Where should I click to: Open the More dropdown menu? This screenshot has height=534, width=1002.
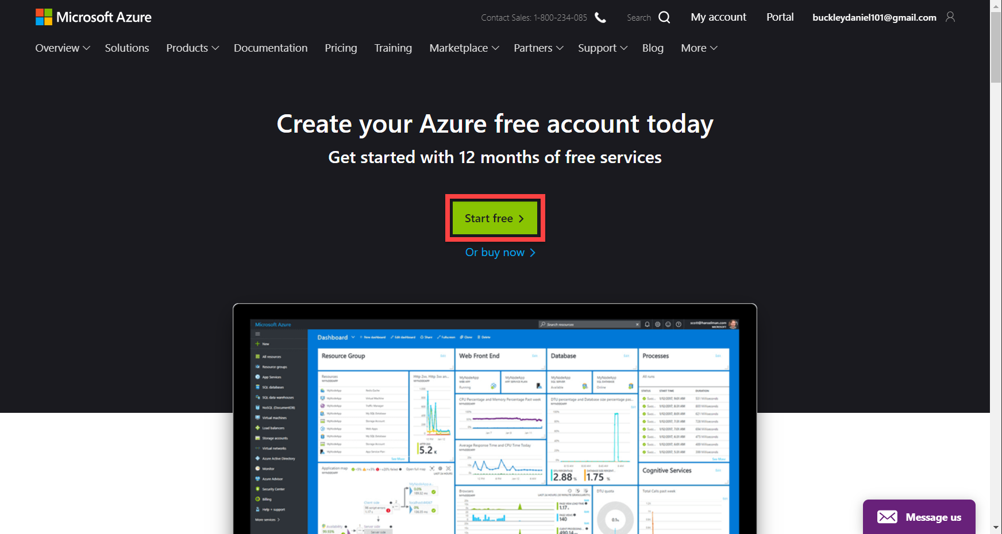699,48
